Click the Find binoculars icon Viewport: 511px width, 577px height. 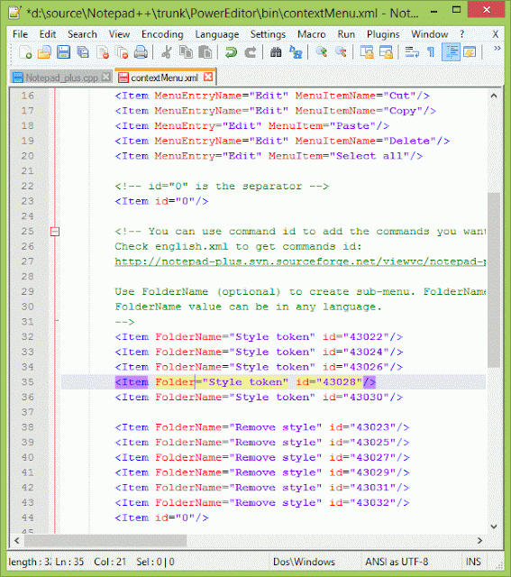tap(276, 52)
